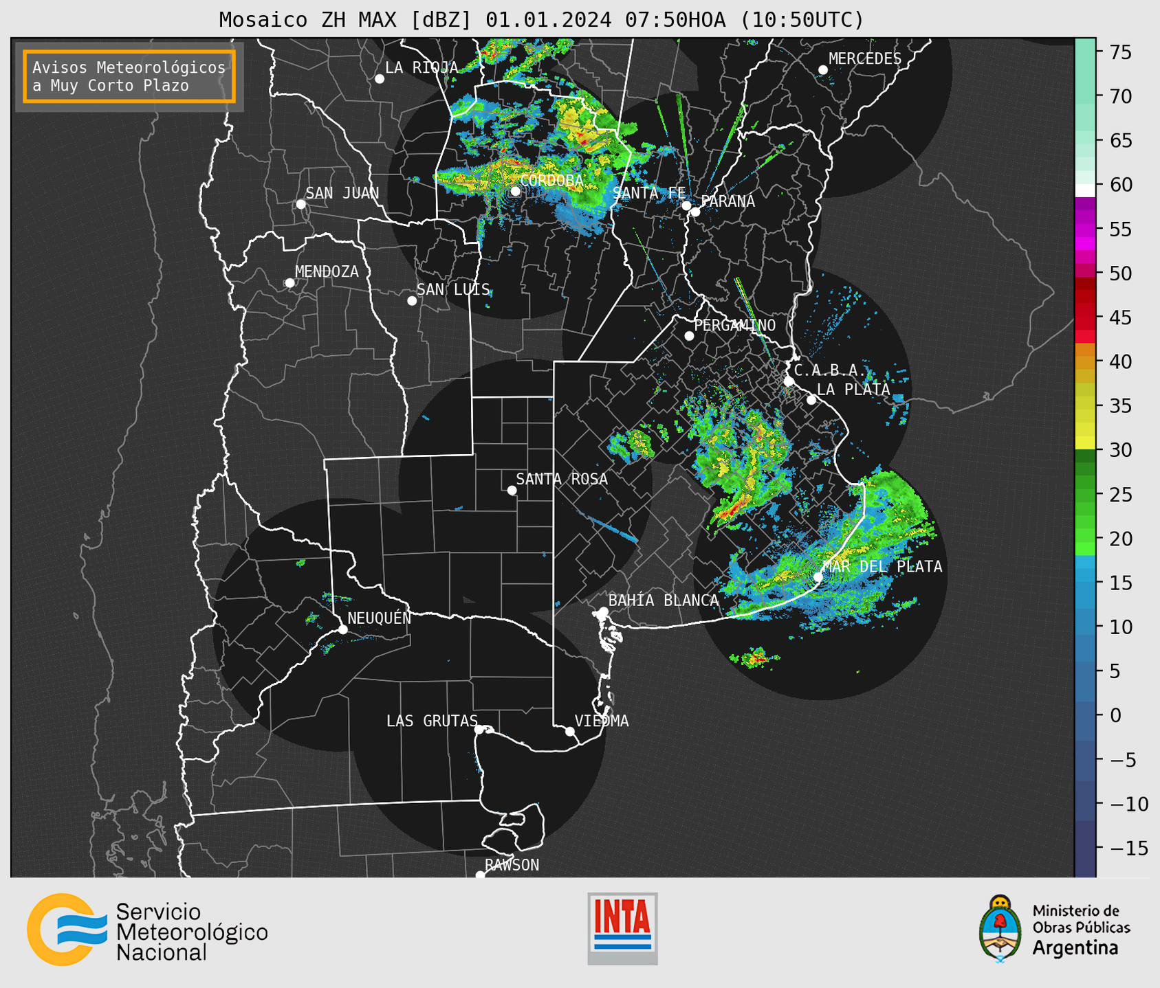Screen dimensions: 1160x988
Task: Click the C.A.B.A. city marker
Action: pos(789,381)
